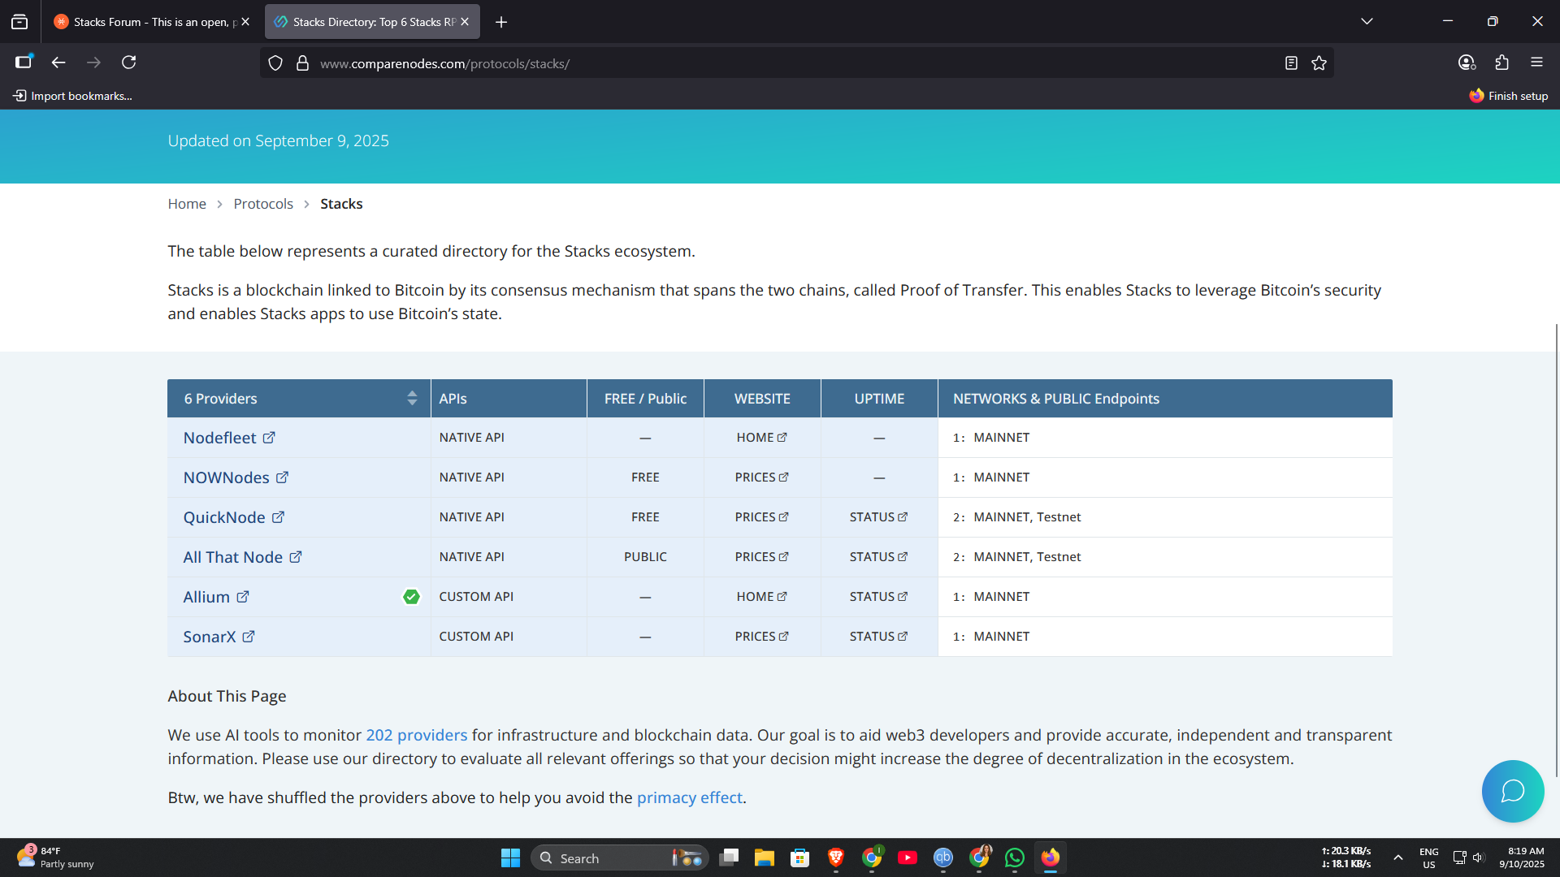1560x877 pixels.
Task: Open All That Node STATUS link
Action: coord(878,557)
